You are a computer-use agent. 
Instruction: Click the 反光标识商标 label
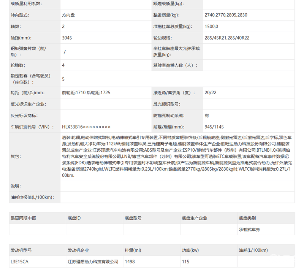point(24,116)
